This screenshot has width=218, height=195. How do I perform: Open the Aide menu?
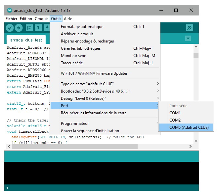click(68, 19)
